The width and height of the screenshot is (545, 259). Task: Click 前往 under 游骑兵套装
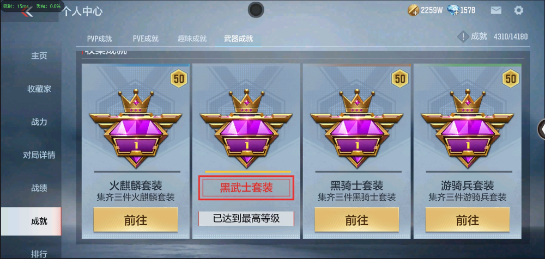click(468, 220)
